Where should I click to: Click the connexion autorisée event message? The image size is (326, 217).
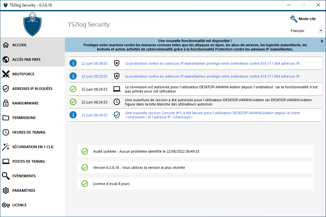pyautogui.click(x=222, y=89)
